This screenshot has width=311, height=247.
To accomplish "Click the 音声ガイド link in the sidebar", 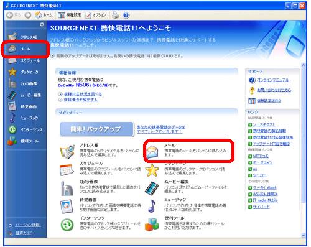I will tap(24, 233).
